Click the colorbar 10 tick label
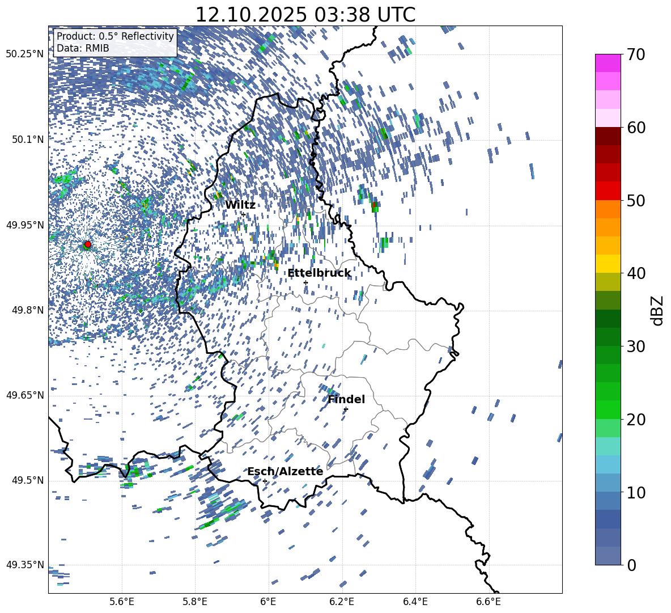Viewport: 671px width, 613px height. (x=636, y=492)
